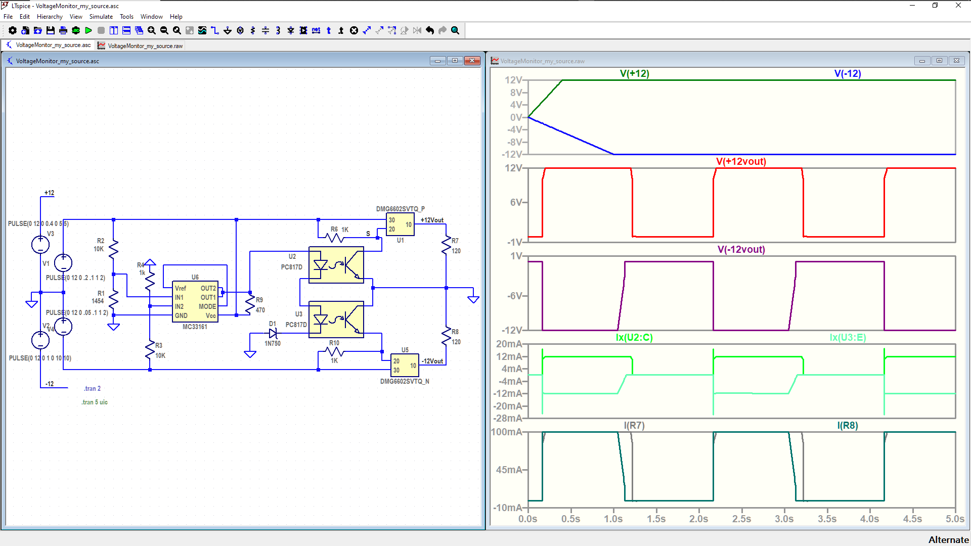This screenshot has height=546, width=971.
Task: Open the Help menu
Action: coord(176,17)
